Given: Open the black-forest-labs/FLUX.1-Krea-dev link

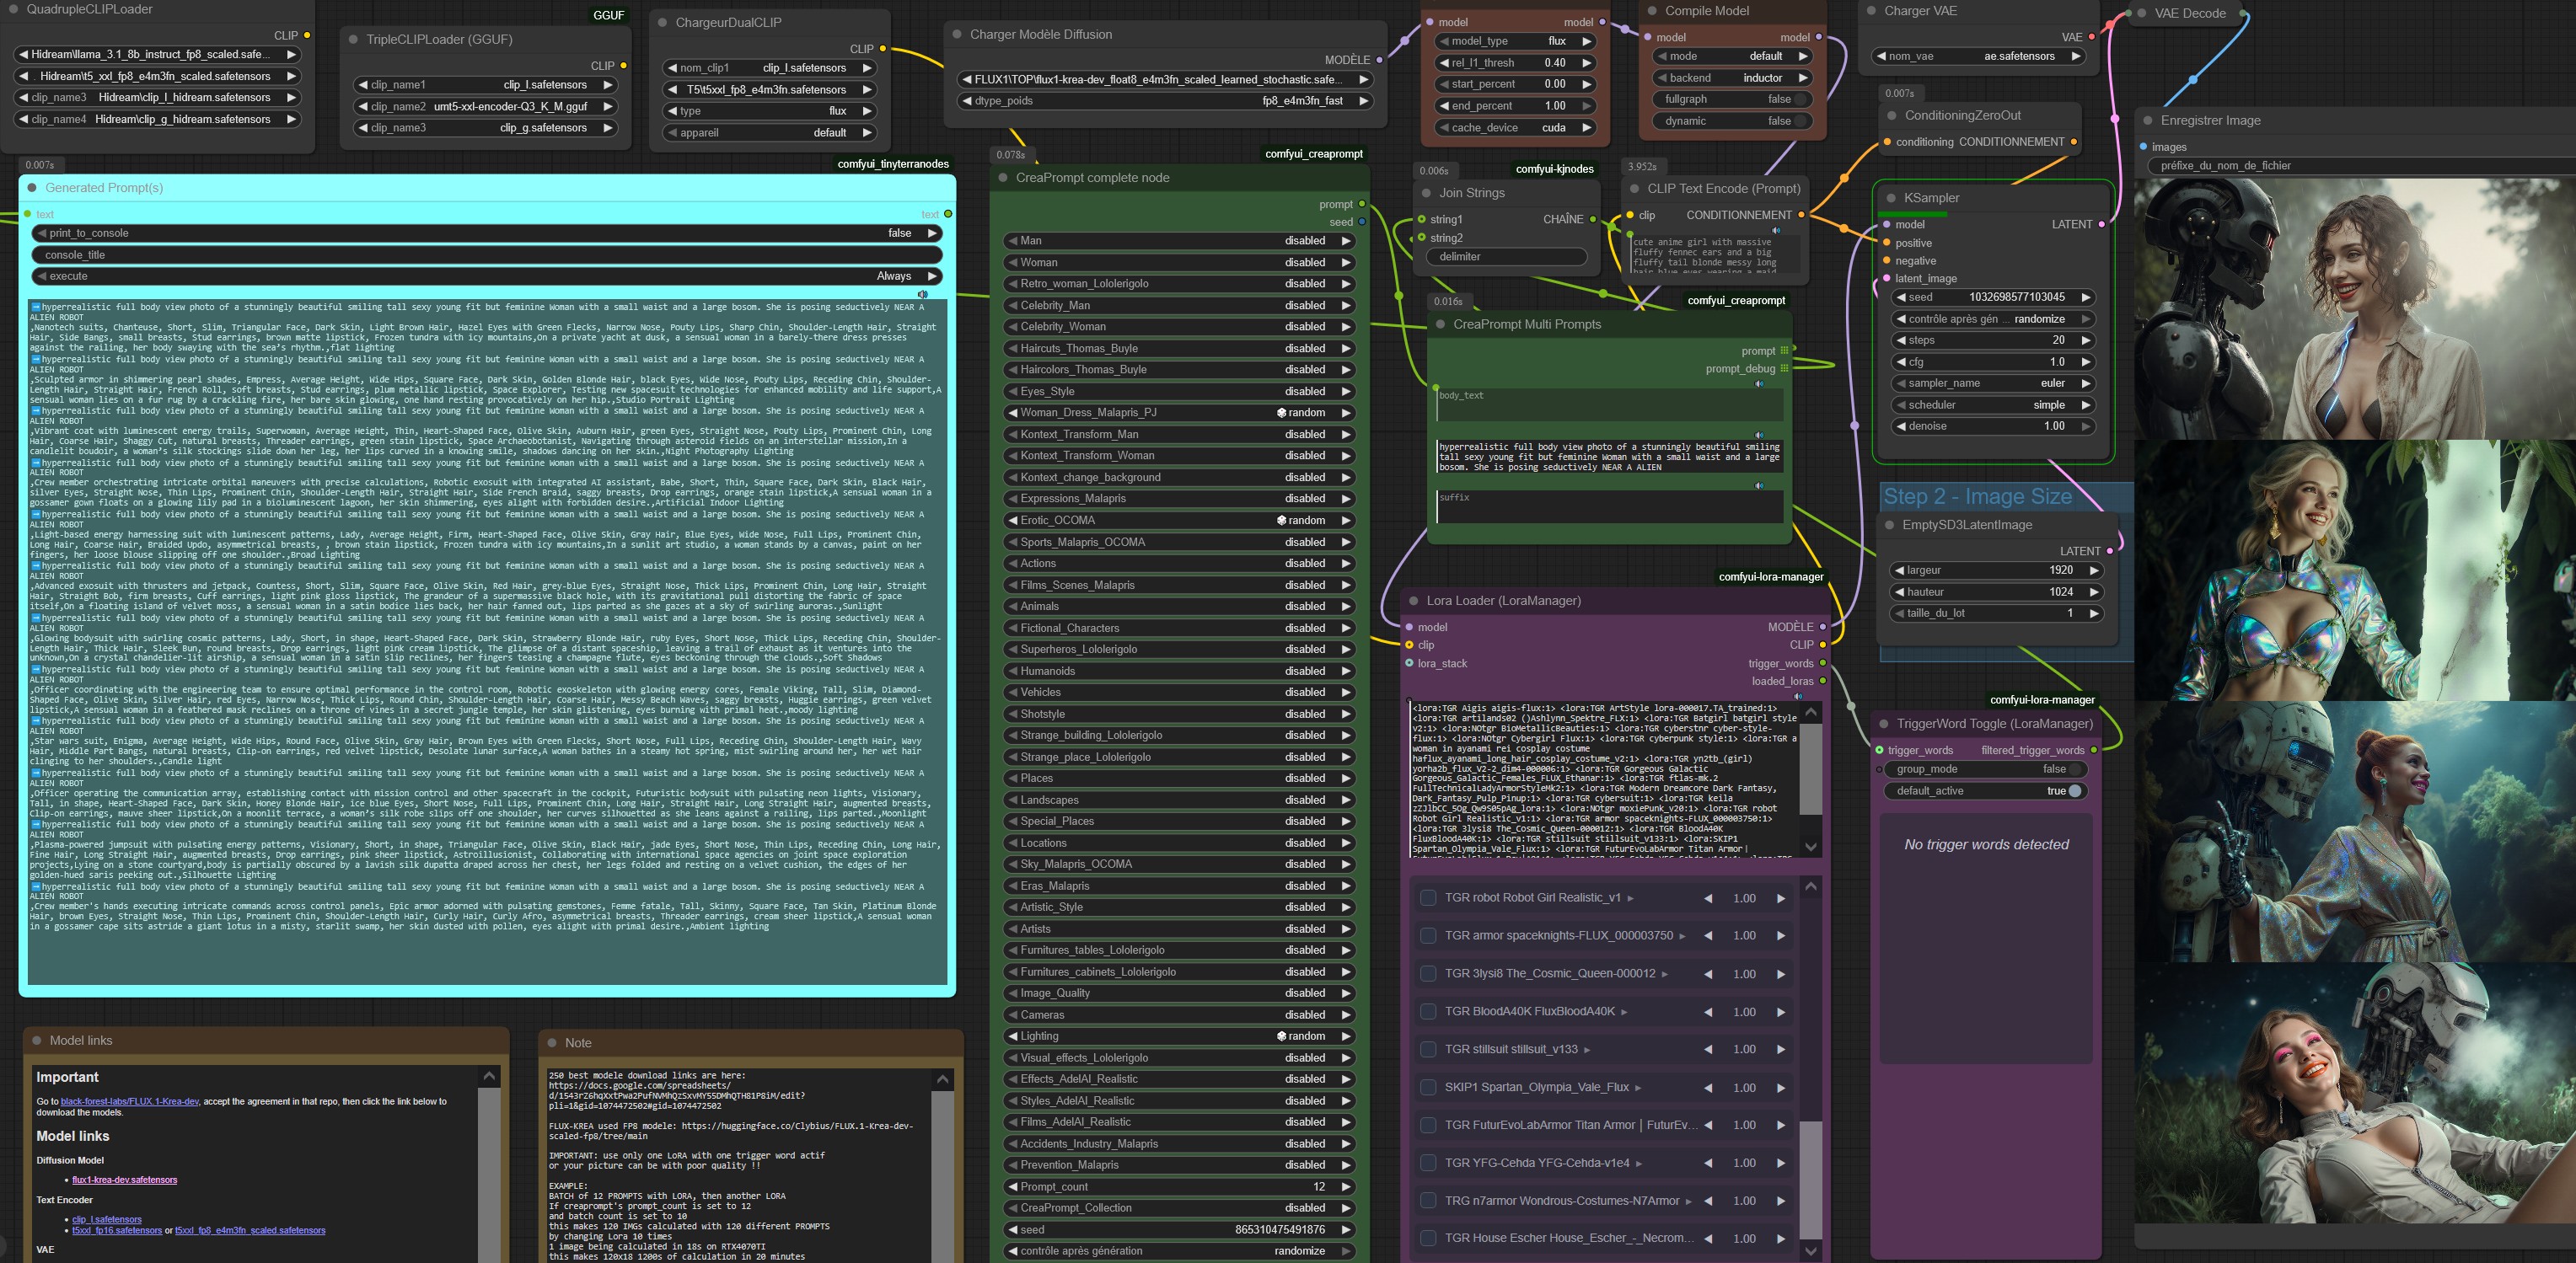Looking at the screenshot, I should point(129,1101).
